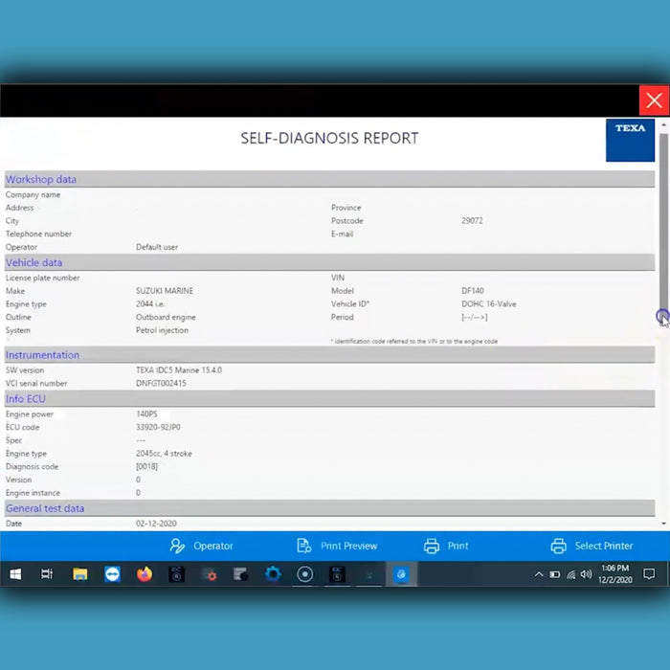Click the clock showing 1:06 PM
The image size is (670, 670).
615,574
